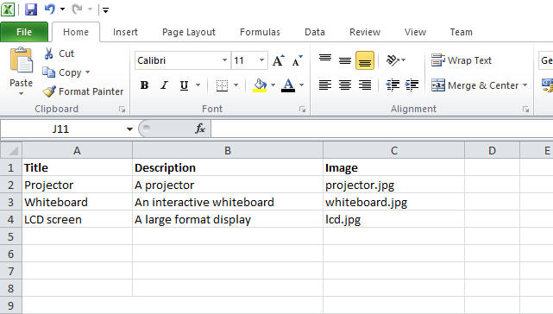The width and height of the screenshot is (553, 314).
Task: Decrease the cell indent
Action: click(393, 85)
